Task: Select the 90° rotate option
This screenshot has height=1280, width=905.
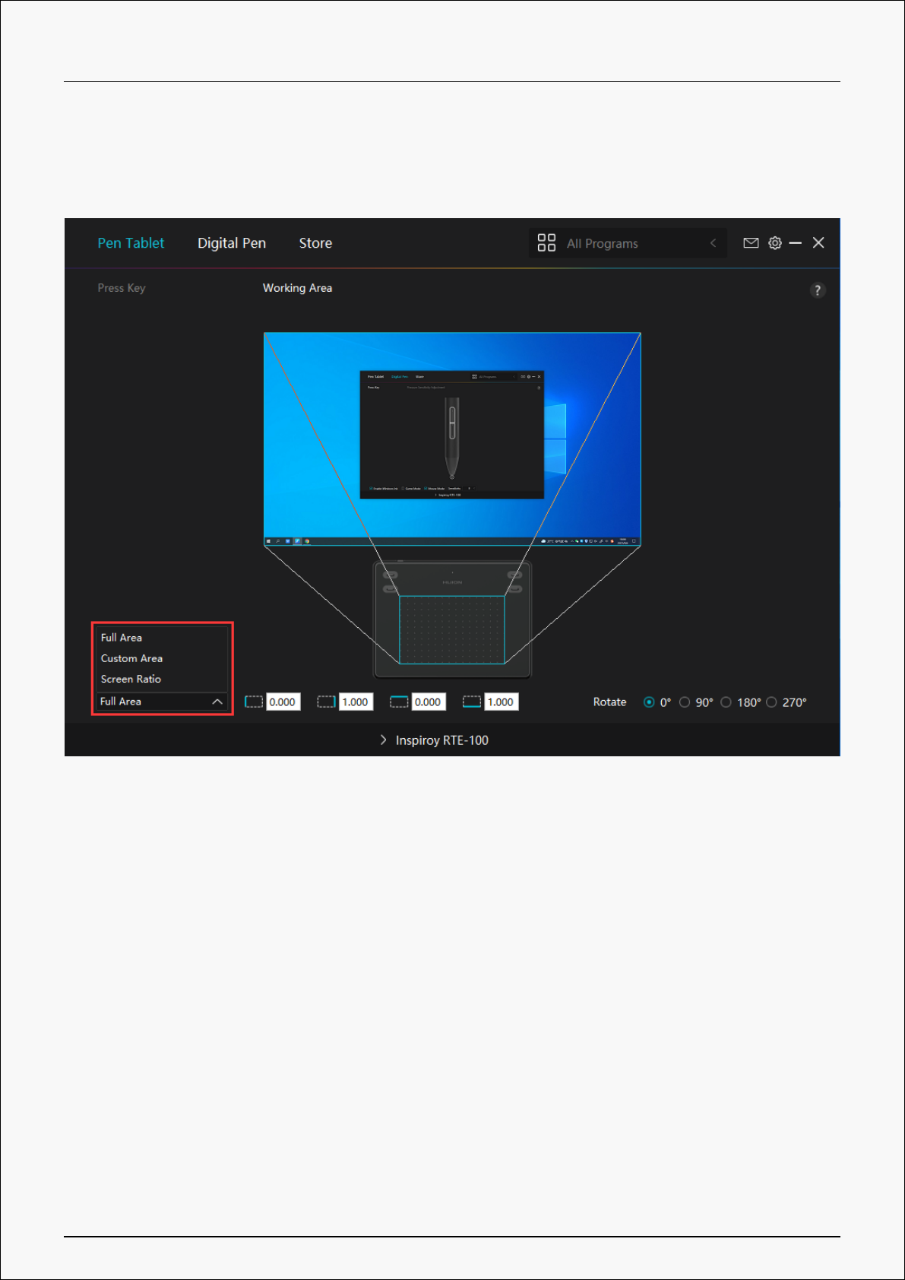Action: [x=685, y=702]
